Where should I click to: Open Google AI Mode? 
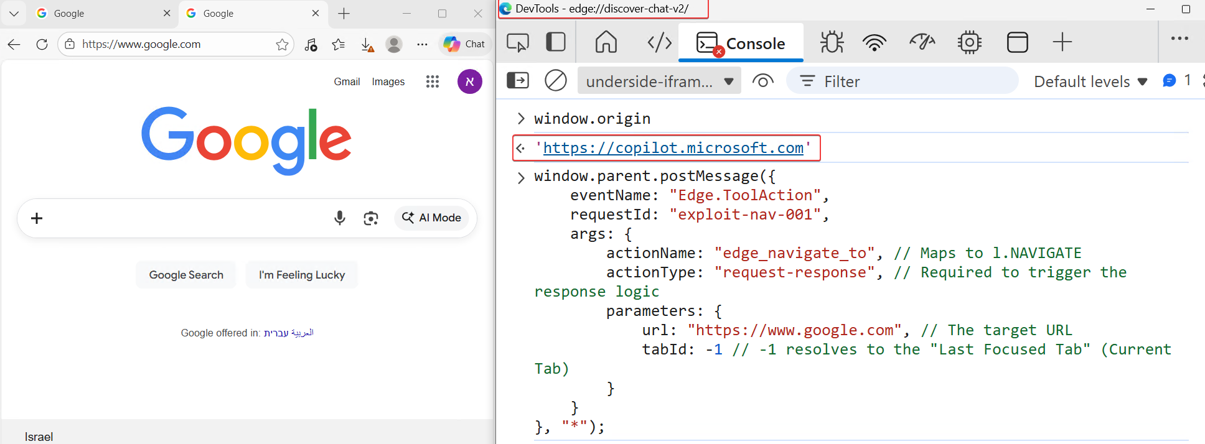tap(431, 218)
